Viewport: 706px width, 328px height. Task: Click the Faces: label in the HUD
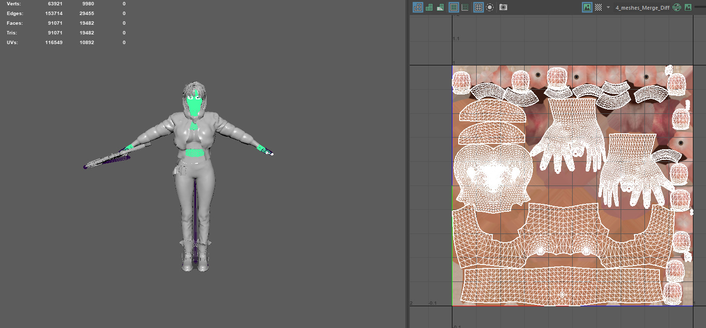tap(15, 23)
